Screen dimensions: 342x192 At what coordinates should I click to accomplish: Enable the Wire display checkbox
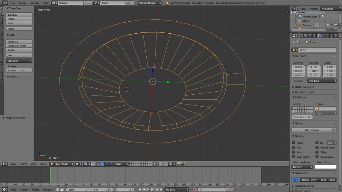pyautogui.click(x=294, y=152)
